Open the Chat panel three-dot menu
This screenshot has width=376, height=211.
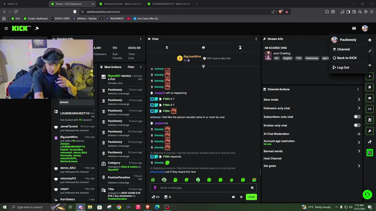pyautogui.click(x=256, y=39)
